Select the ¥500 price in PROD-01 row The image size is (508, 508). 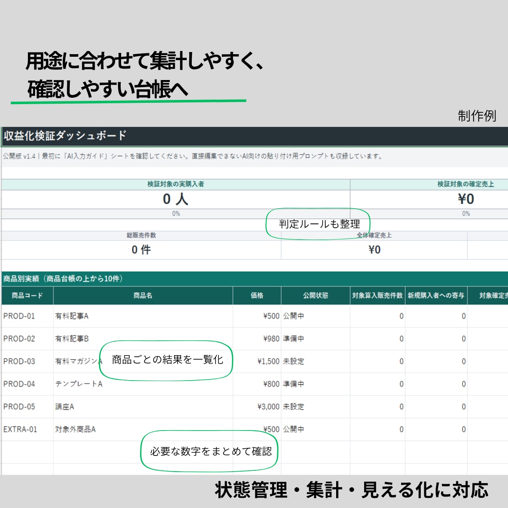point(257,316)
